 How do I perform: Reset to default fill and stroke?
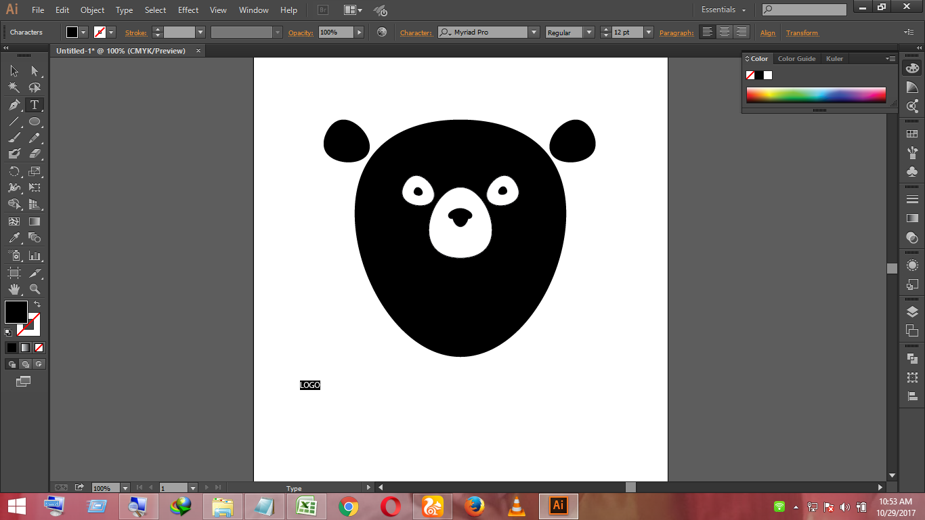coord(8,332)
